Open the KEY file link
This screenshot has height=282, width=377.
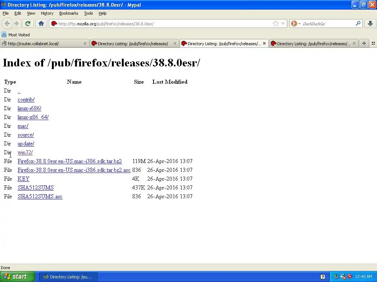pos(23,179)
